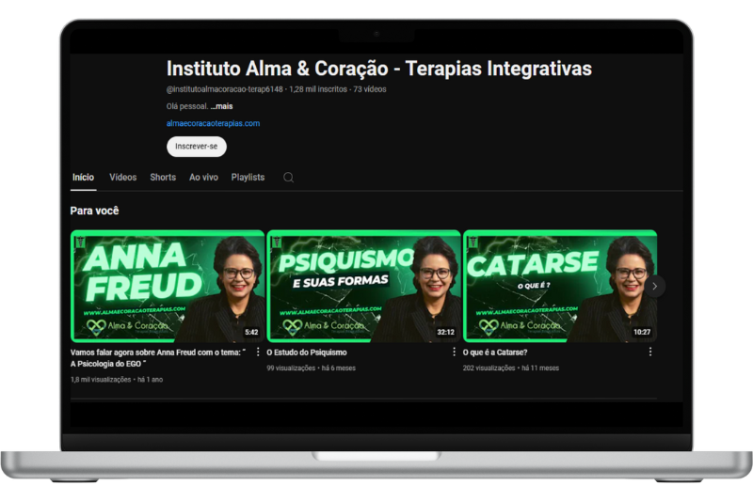Open the Anna Freud video title link
Viewport: 753px width, 501px height.
(x=158, y=358)
